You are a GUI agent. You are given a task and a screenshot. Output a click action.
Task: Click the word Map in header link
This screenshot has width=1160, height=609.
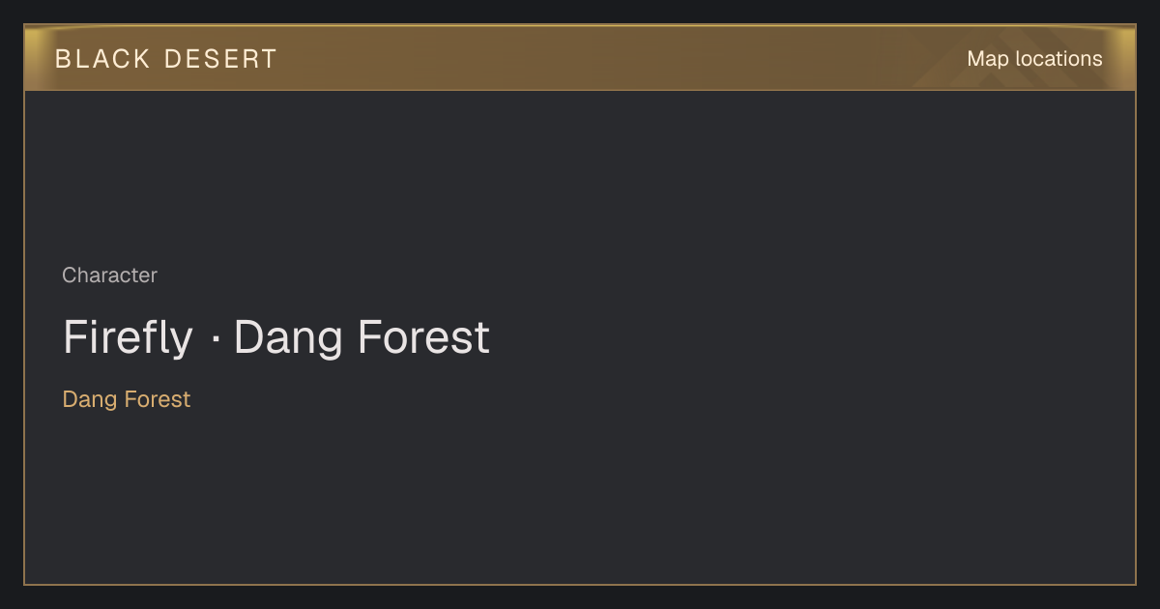point(988,59)
